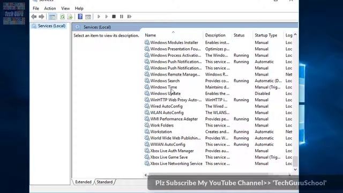Switch to the Standard tab
Screen dimensions: 343x193
coord(105,182)
